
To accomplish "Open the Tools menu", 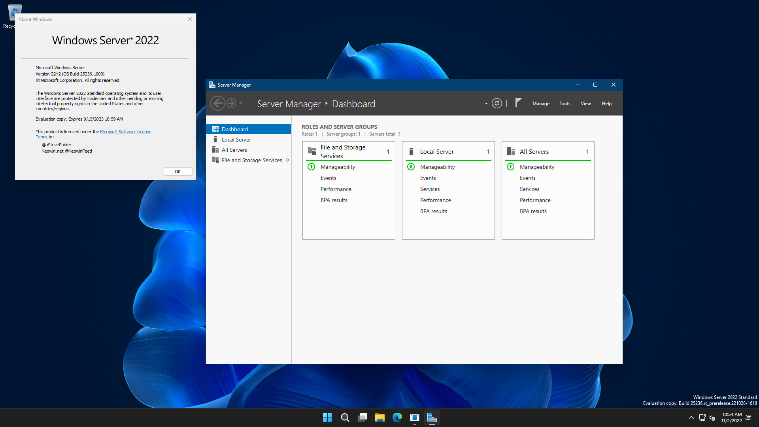I will (x=565, y=103).
